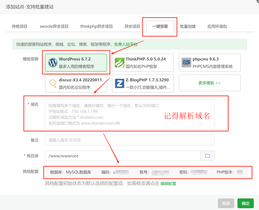The height and width of the screenshot is (210, 259).
Task: Select the 异步项目 tab
Action: (x=132, y=27)
